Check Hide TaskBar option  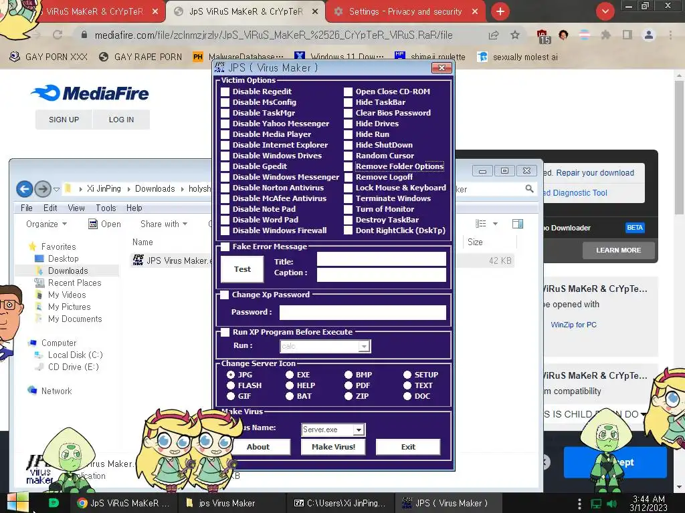pyautogui.click(x=348, y=102)
